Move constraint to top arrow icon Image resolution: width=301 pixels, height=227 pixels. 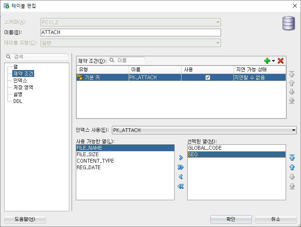pos(291,74)
